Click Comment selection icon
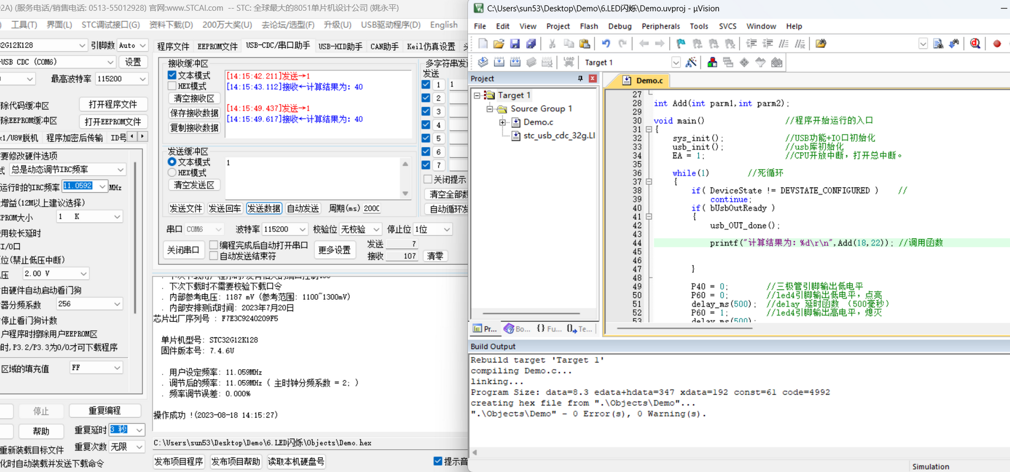The image size is (1010, 472). [x=783, y=44]
